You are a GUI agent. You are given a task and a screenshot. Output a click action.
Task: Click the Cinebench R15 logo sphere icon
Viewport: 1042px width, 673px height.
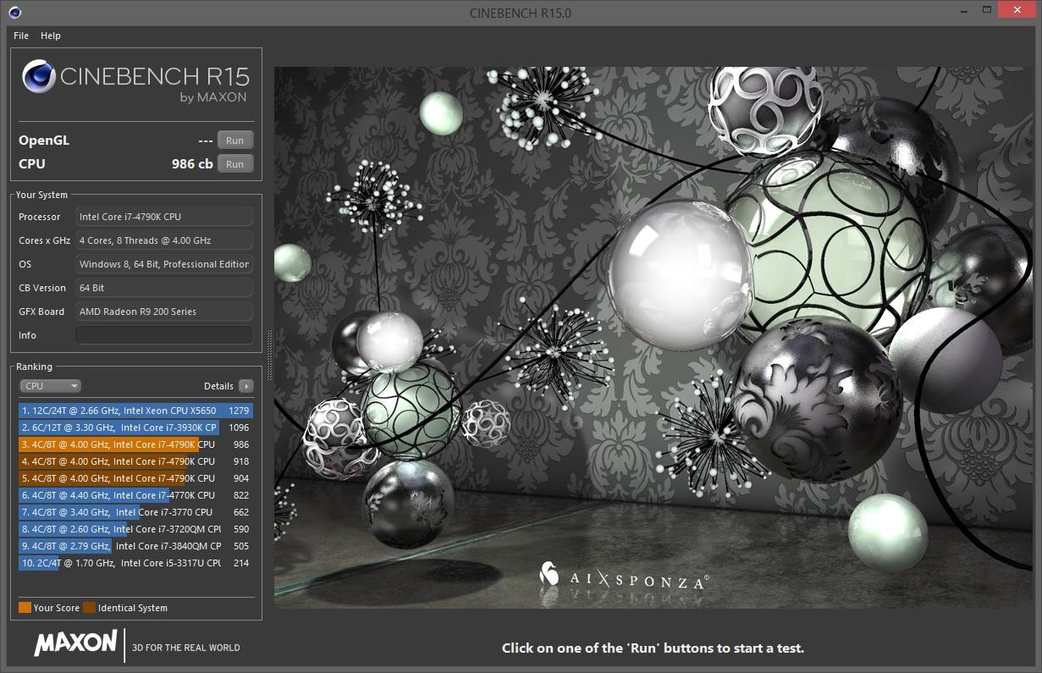[39, 76]
